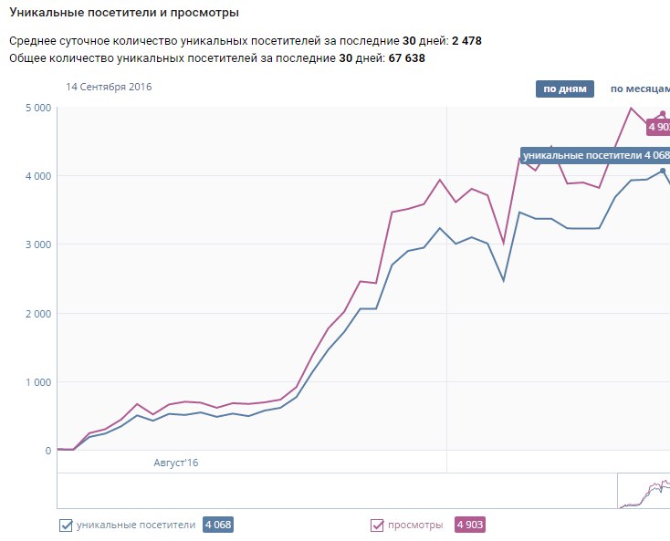Click the "14 Сентября 2016" date label
Image resolution: width=670 pixels, height=541 pixels.
coord(109,87)
